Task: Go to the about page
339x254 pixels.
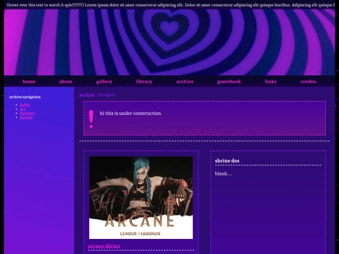Action: [x=66, y=82]
